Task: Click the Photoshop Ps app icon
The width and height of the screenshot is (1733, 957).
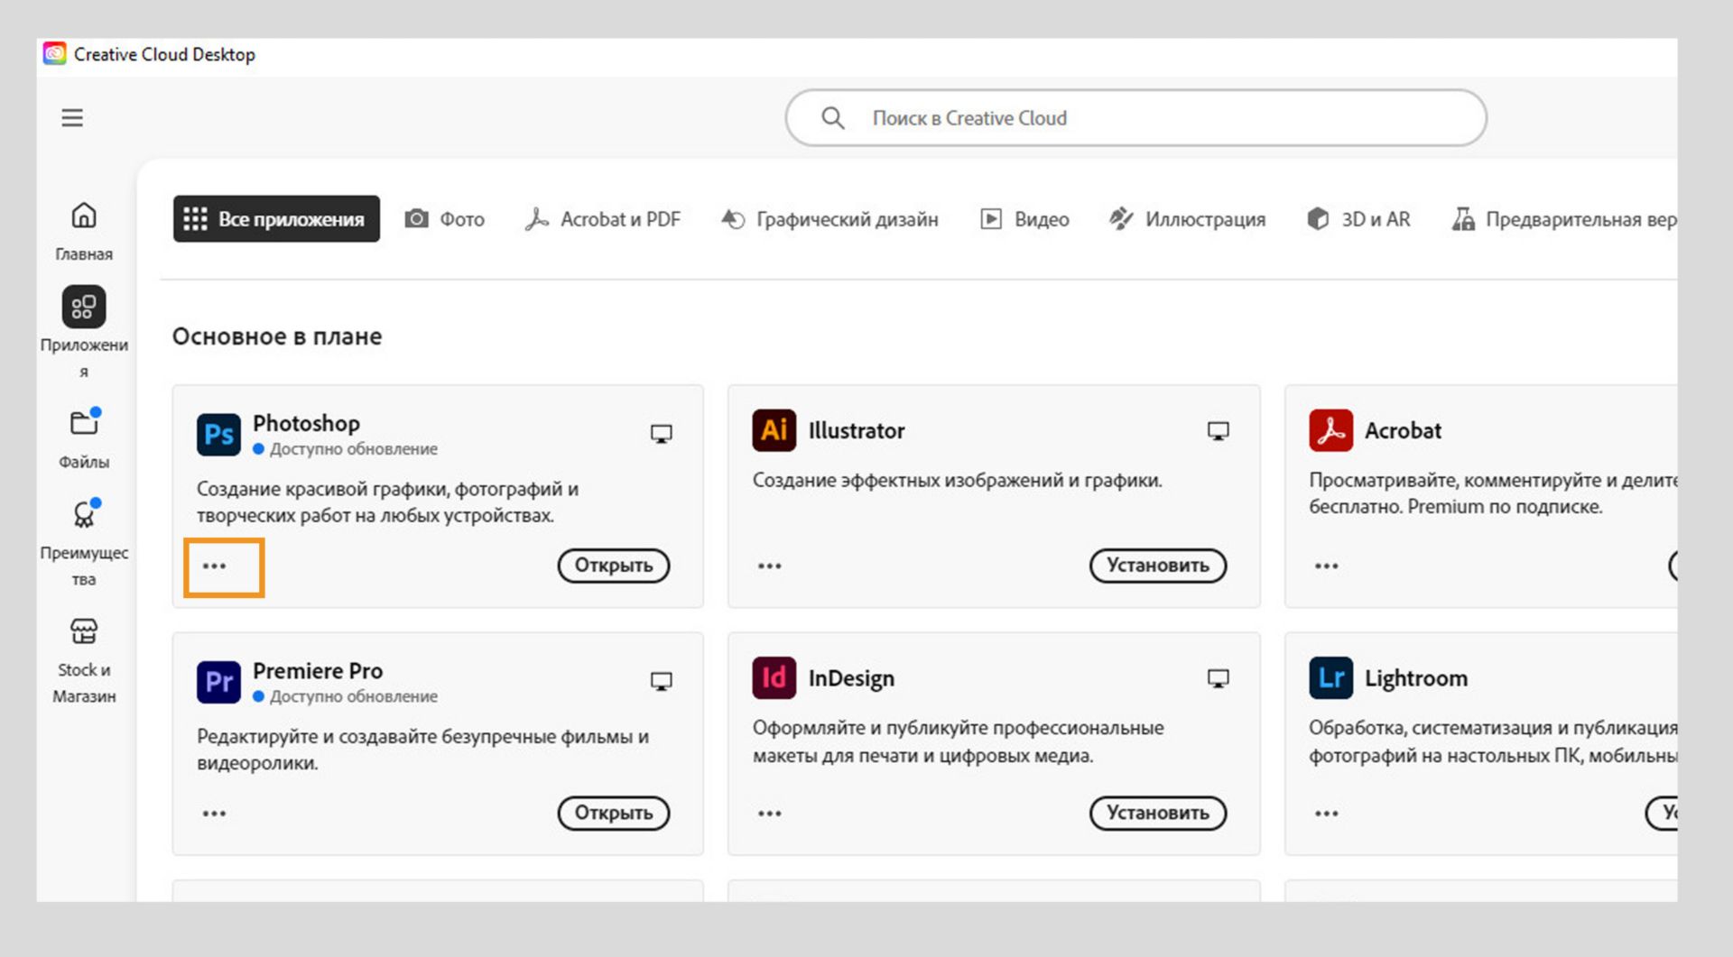Action: coord(218,435)
